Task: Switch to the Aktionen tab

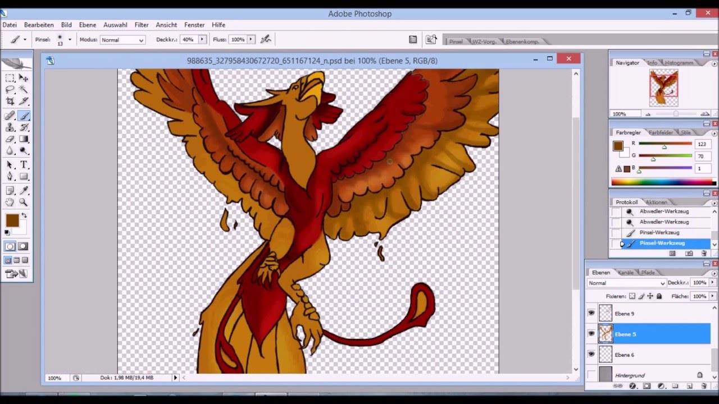Action: pos(656,202)
